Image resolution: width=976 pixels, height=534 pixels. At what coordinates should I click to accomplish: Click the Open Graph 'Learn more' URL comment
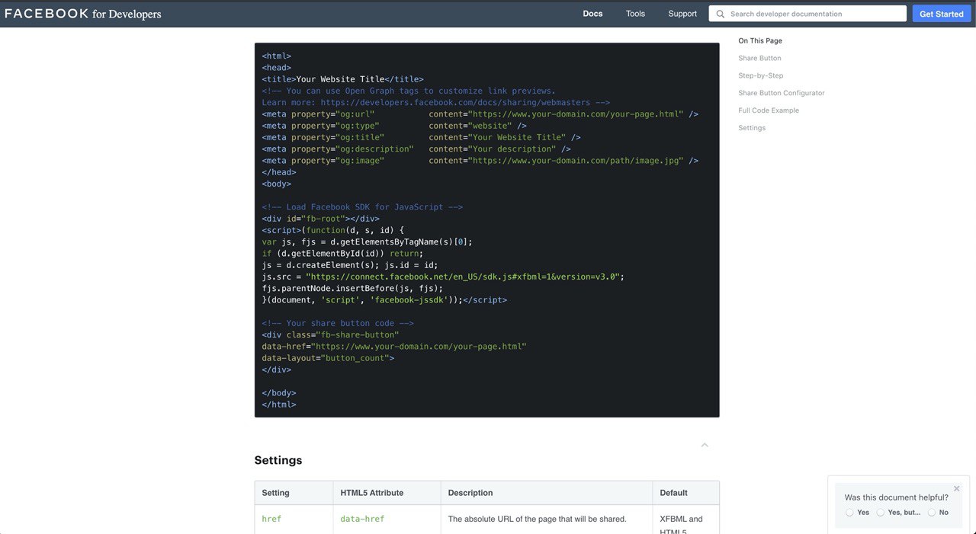coord(435,103)
